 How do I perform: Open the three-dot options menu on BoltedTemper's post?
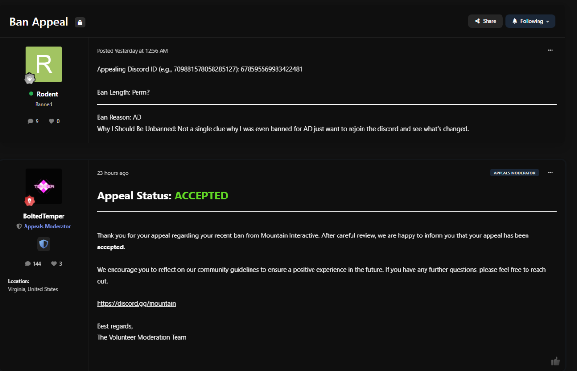(x=550, y=173)
